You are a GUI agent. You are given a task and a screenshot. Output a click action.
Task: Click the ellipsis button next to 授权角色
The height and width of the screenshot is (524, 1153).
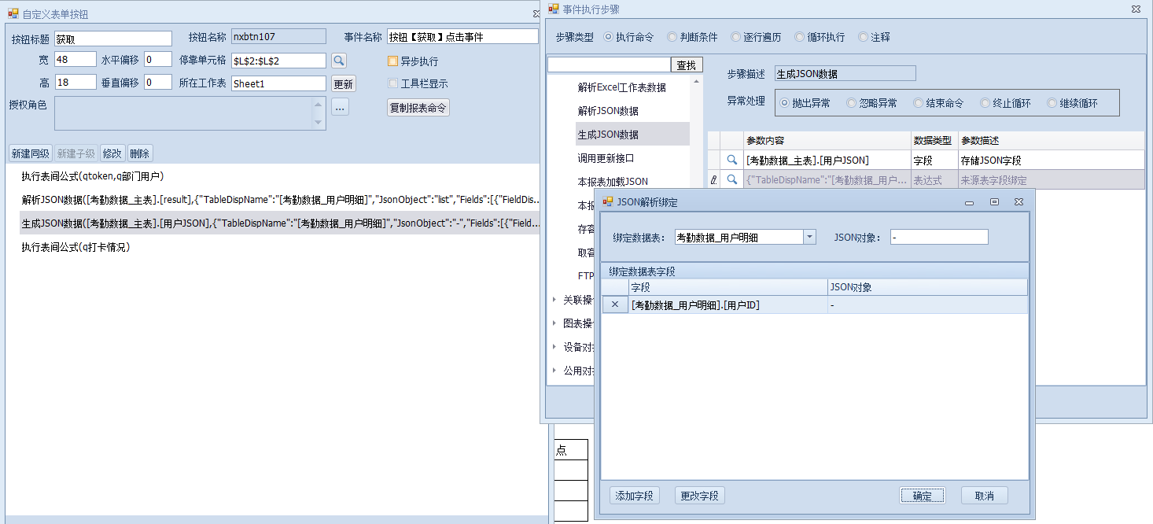340,108
